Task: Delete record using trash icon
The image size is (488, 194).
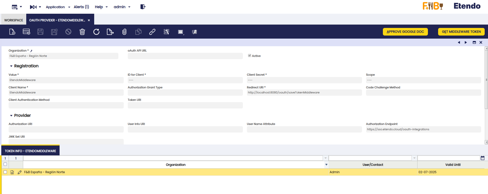Action: click(82, 32)
